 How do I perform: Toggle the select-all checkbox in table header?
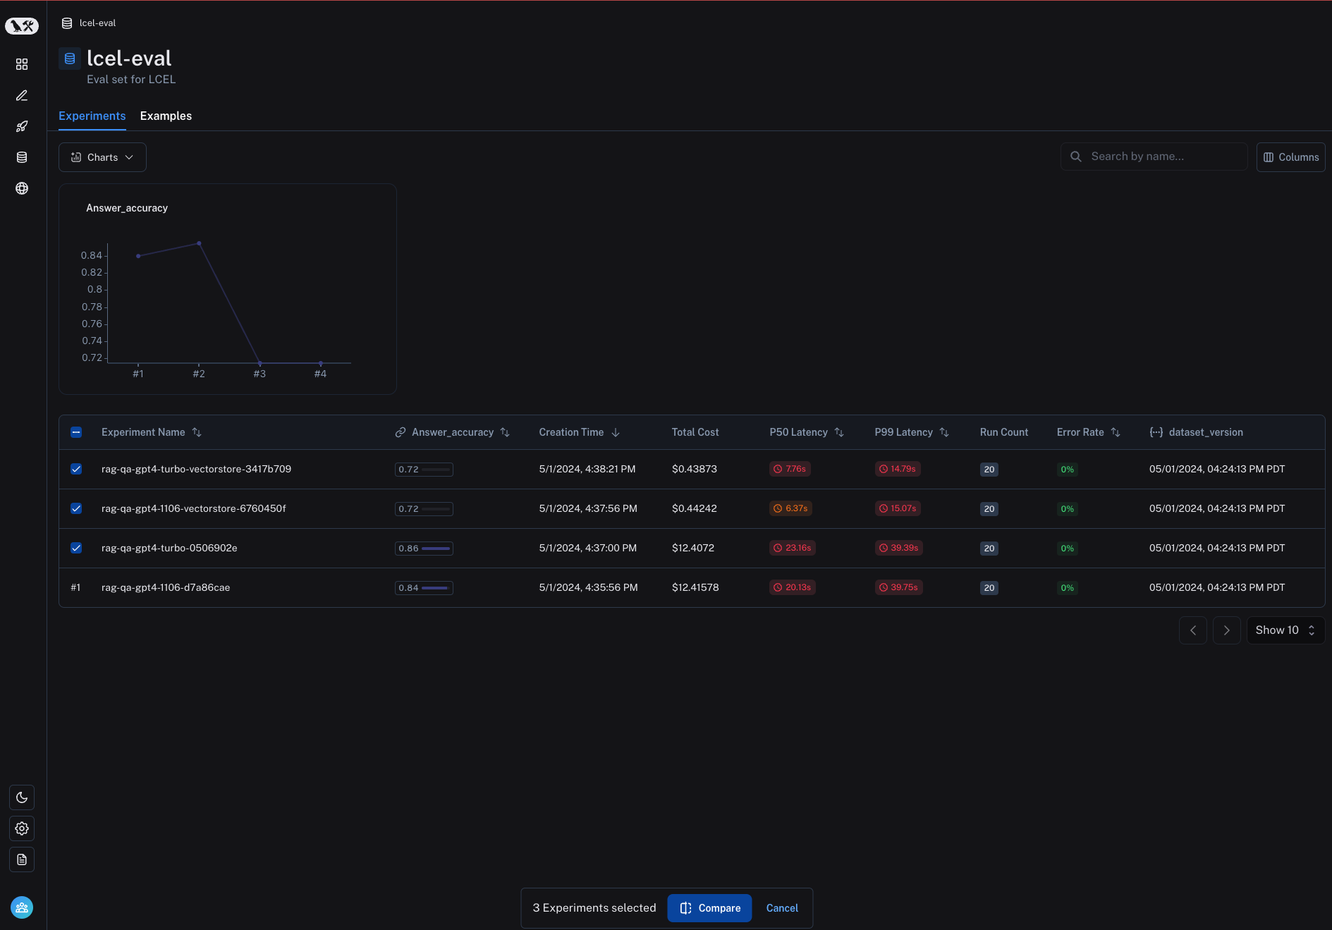(76, 432)
